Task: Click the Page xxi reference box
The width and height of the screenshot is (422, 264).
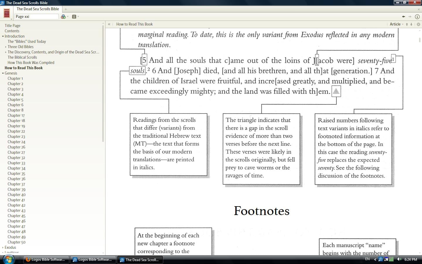Action: click(x=37, y=17)
